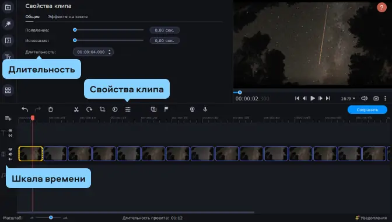The image size is (392, 222).
Task: Click the preview playback progress slider
Action: 240,92
